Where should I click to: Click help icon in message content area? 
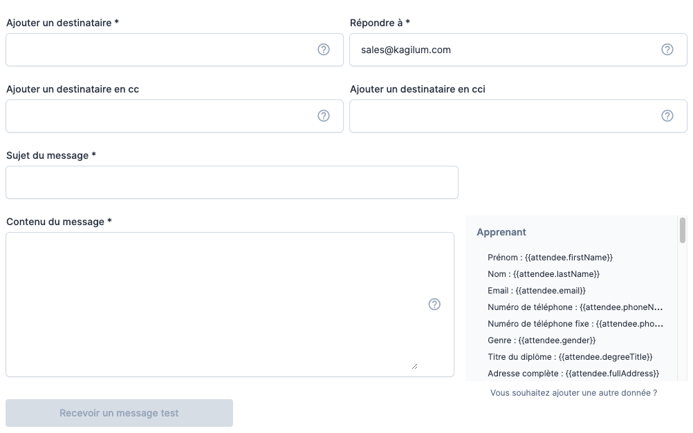(x=434, y=305)
